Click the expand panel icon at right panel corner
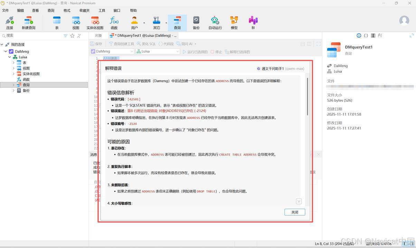Screen dimensions: 416x248 (x=412, y=36)
